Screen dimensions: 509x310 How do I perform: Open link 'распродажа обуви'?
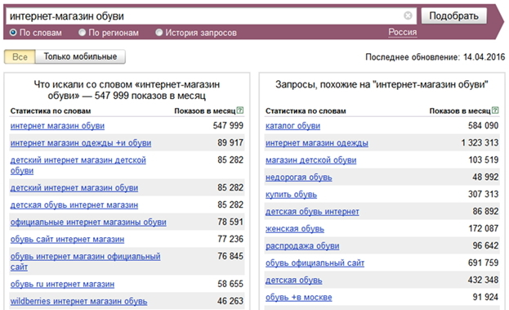pyautogui.click(x=302, y=246)
